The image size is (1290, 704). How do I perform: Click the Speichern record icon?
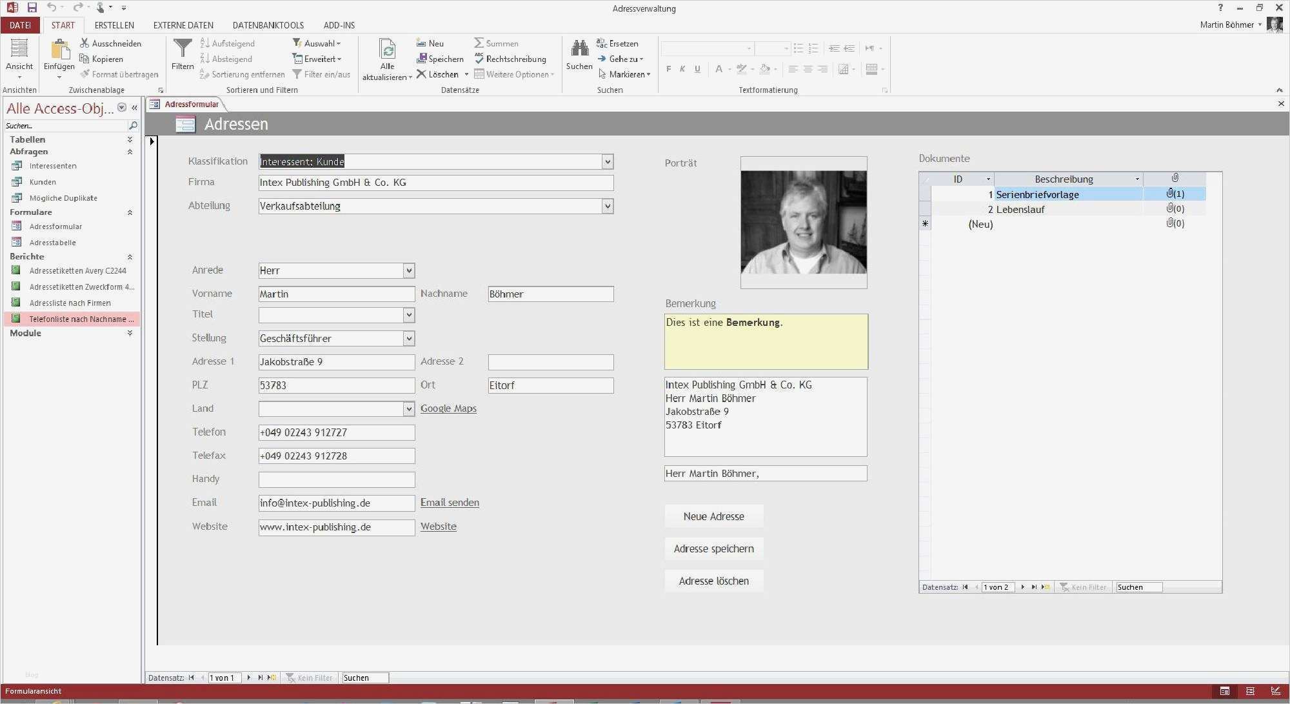(x=421, y=59)
